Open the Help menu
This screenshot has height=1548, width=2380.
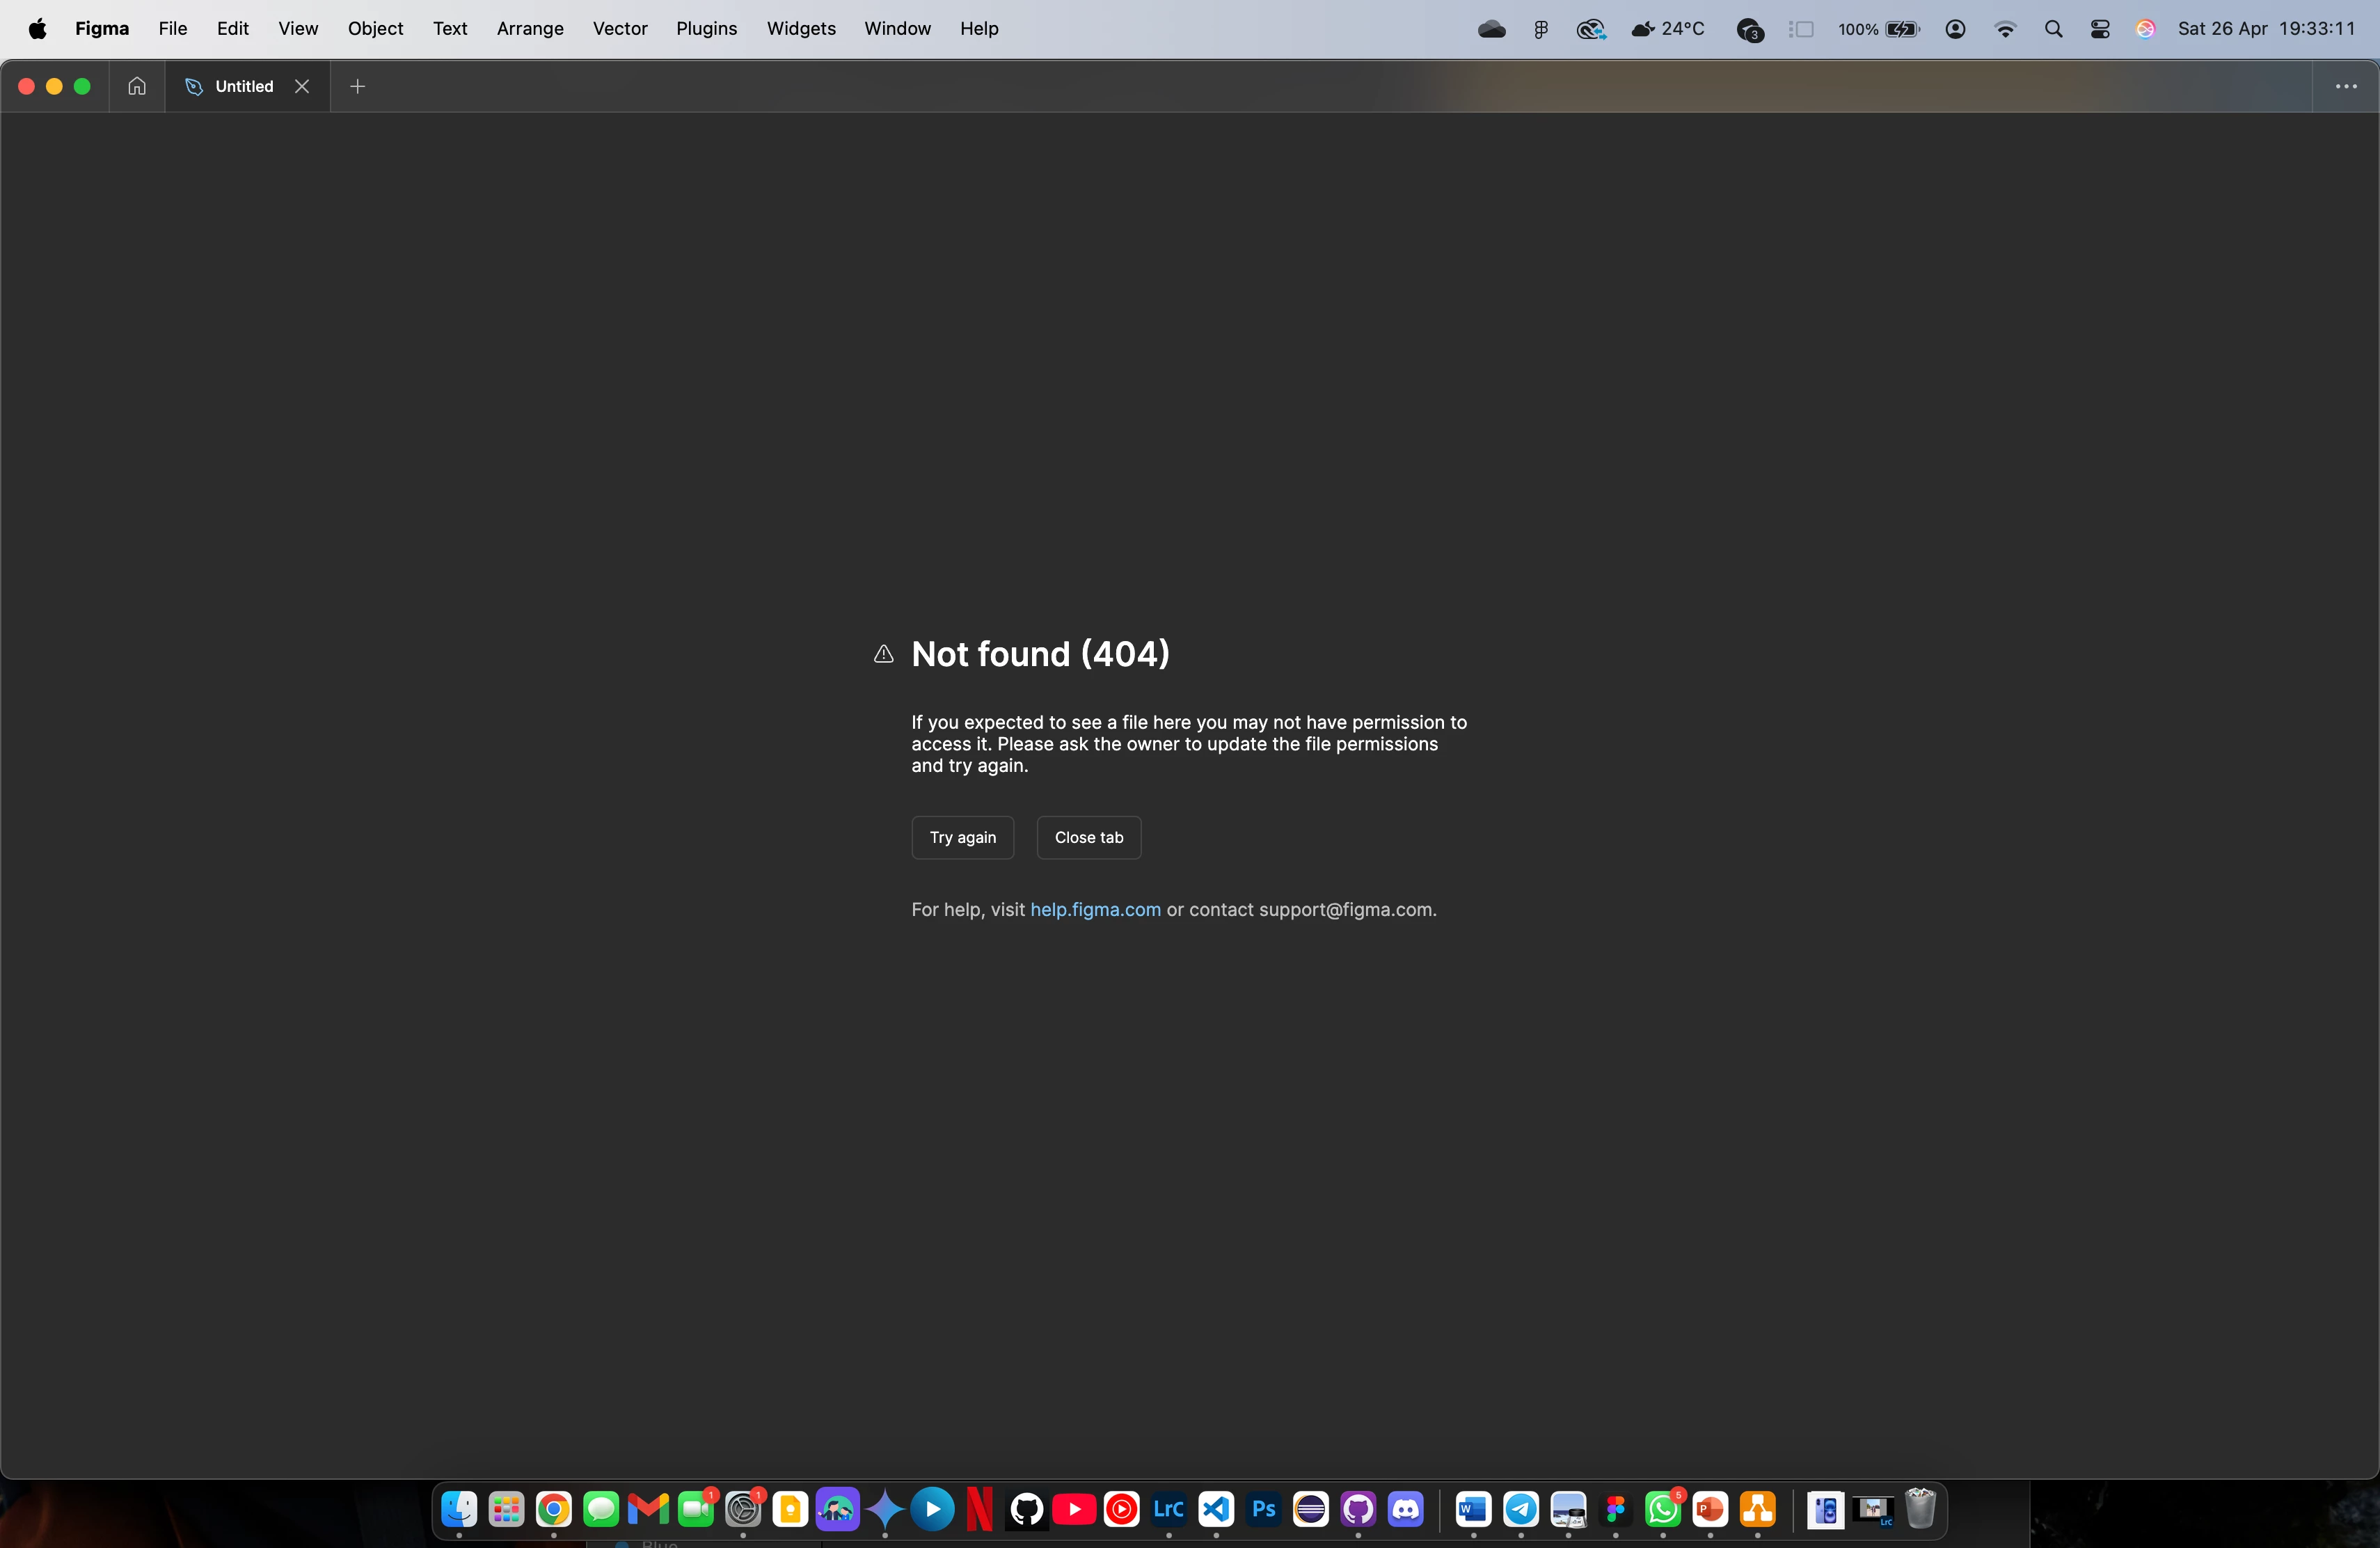[979, 29]
